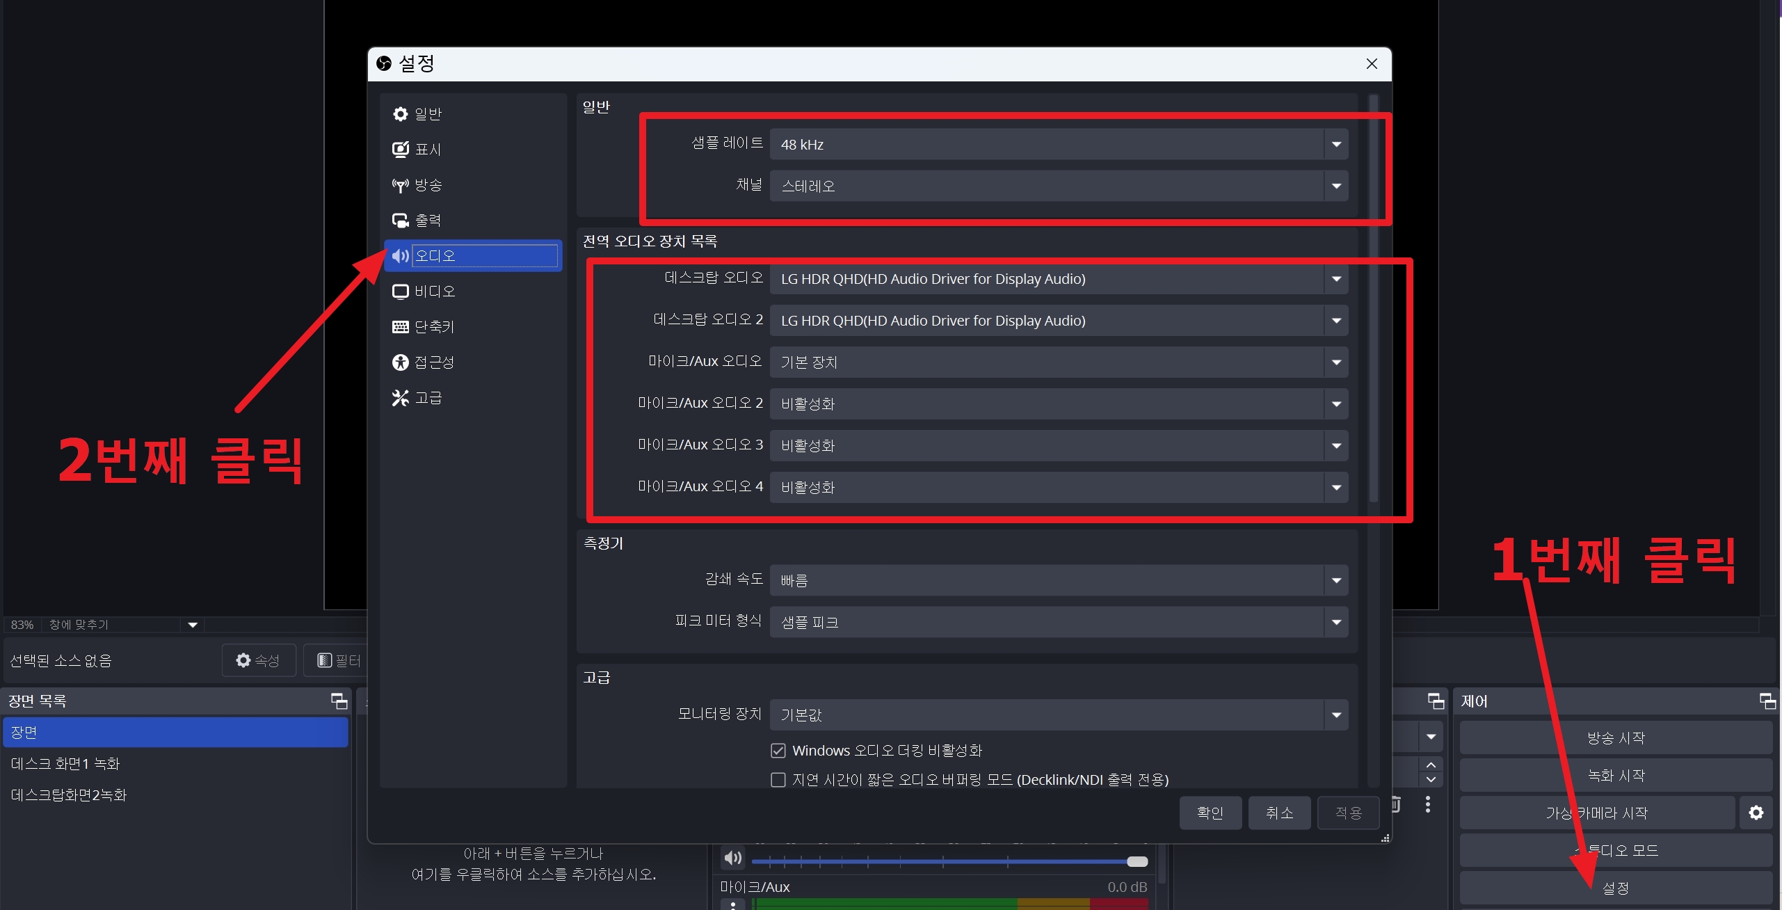Viewport: 1782px width, 910px height.
Task: Select the 데스크 화면1 녹화 scene
Action: (x=65, y=764)
